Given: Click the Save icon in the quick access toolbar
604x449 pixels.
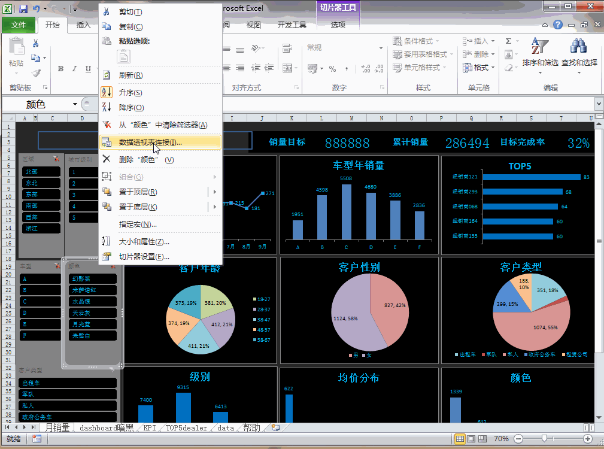Looking at the screenshot, I should point(23,8).
